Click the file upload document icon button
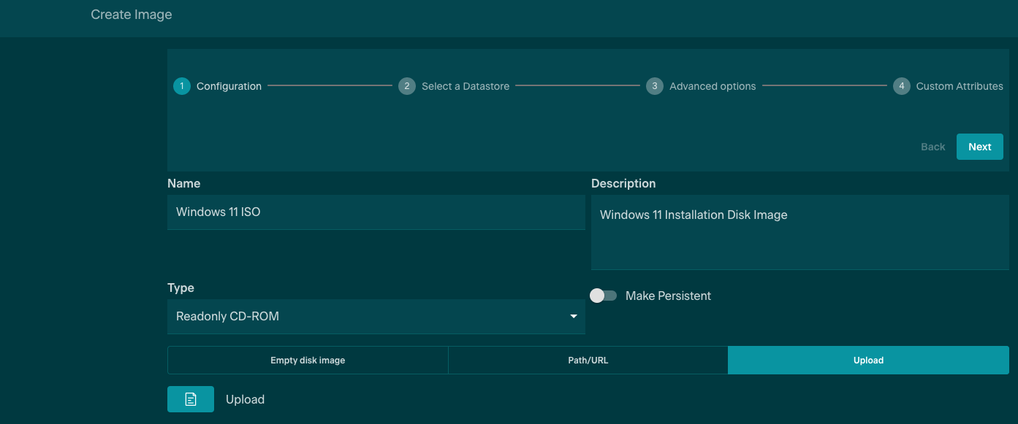The width and height of the screenshot is (1018, 424). point(191,399)
